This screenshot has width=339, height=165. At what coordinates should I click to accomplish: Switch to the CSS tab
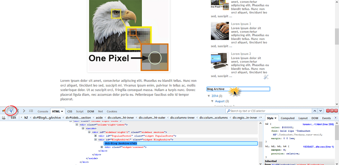point(70,112)
